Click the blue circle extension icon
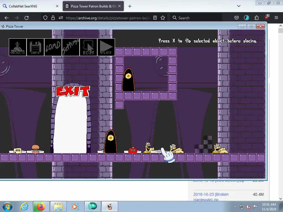The height and width of the screenshot is (212, 283). 246,18
